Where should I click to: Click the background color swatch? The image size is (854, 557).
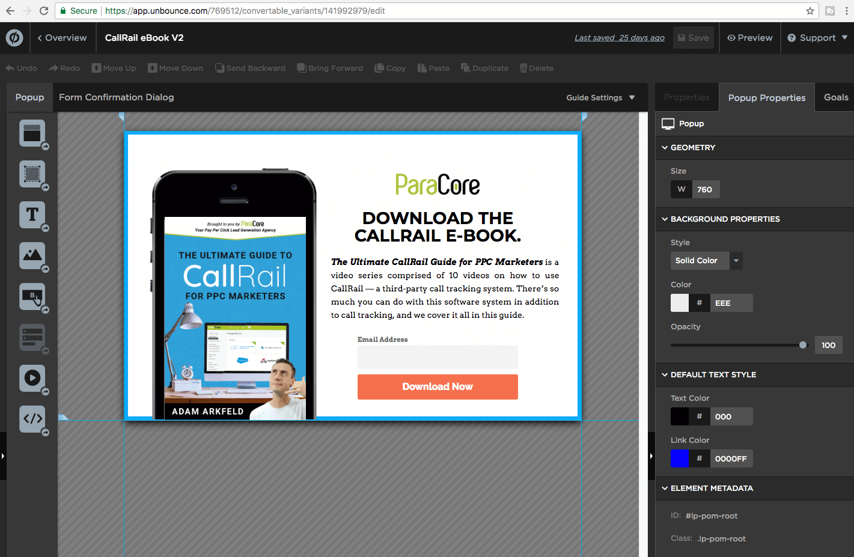[x=680, y=303]
